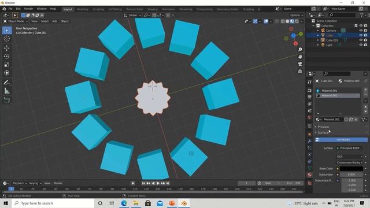This screenshot has width=370, height=208.
Task: Toggle camera view with camera icon
Action: click(300, 64)
